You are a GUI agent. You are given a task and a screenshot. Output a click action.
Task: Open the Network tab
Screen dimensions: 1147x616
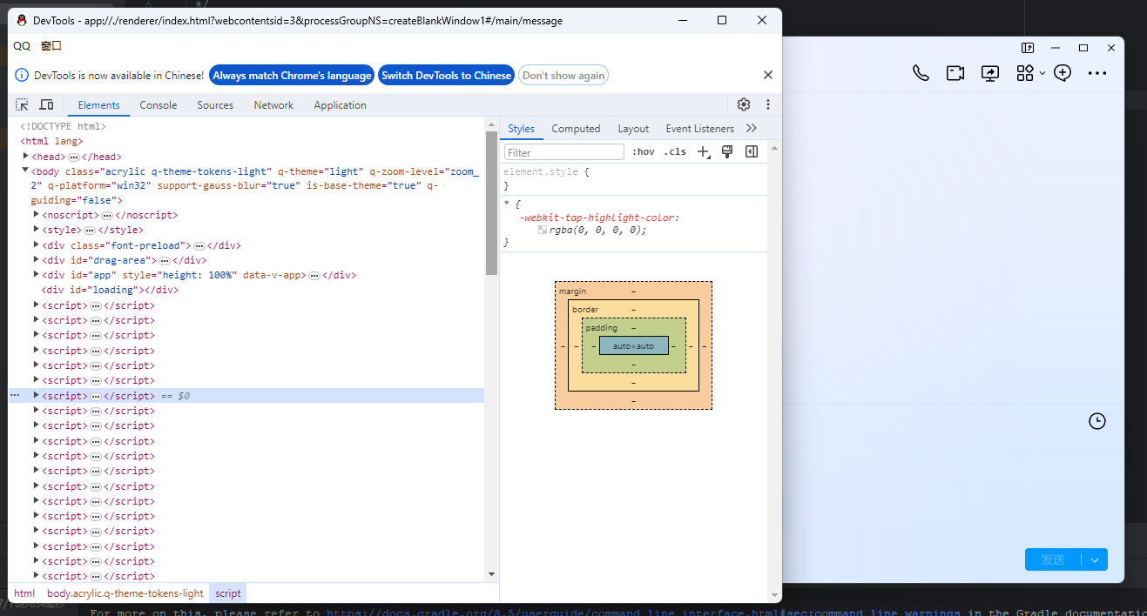pos(273,104)
